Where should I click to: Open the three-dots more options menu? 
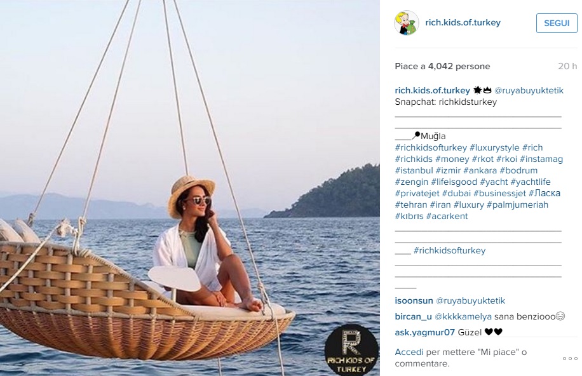[x=570, y=359]
